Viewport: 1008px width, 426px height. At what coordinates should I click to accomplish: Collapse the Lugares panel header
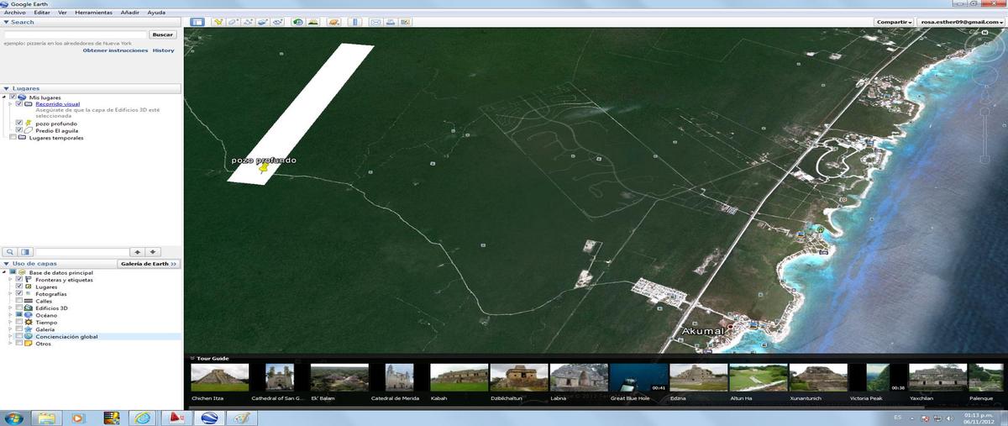(7, 88)
